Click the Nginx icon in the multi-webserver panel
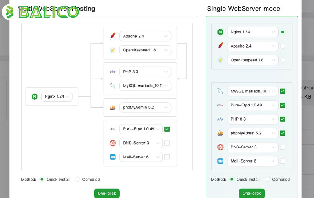Screen dimensions: 314x198 click(x=35, y=97)
